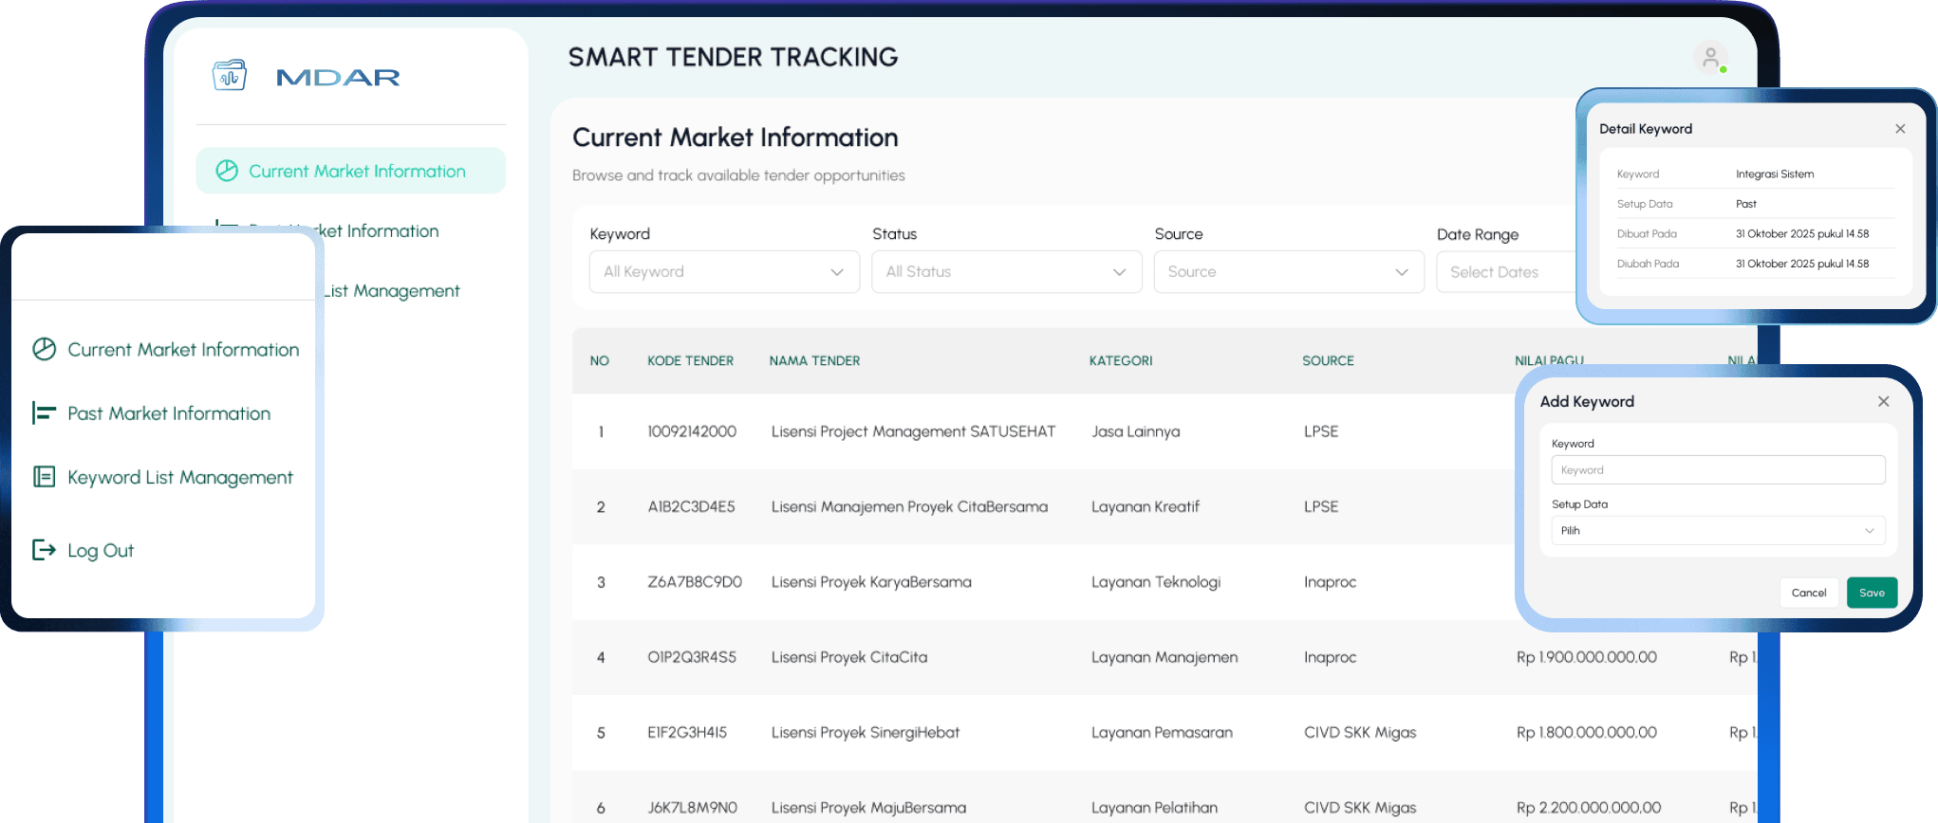Click tender code O1P2Q3R4S5
The image size is (1938, 823).
point(692,657)
